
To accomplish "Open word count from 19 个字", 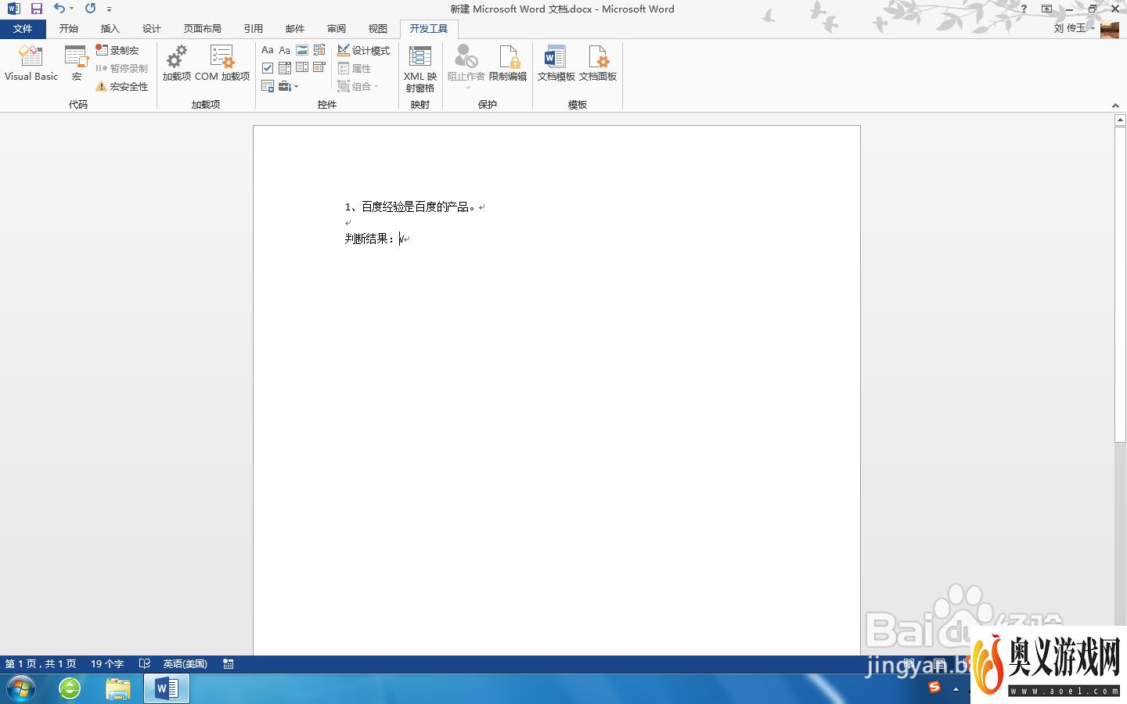I will click(x=107, y=663).
